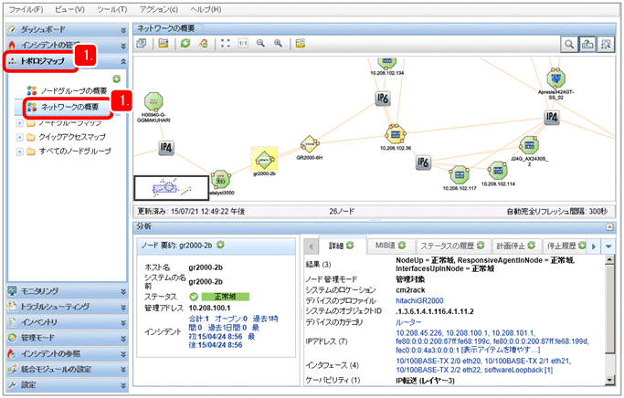Select the 10.208.102.36 node on map
Image resolution: width=624 pixels, height=398 pixels.
tap(396, 135)
